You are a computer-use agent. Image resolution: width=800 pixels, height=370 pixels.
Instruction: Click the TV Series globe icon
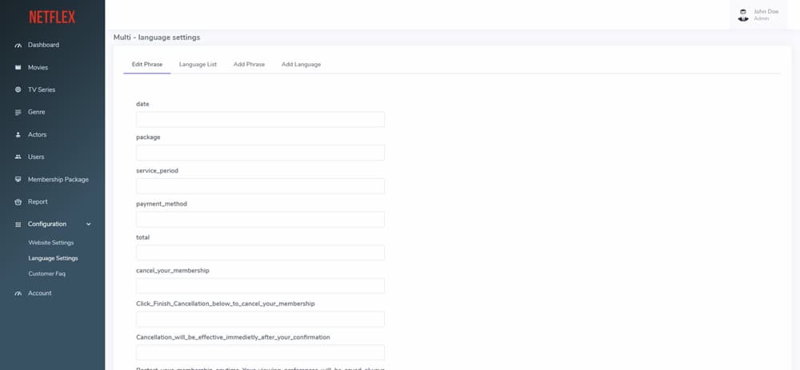pos(18,90)
